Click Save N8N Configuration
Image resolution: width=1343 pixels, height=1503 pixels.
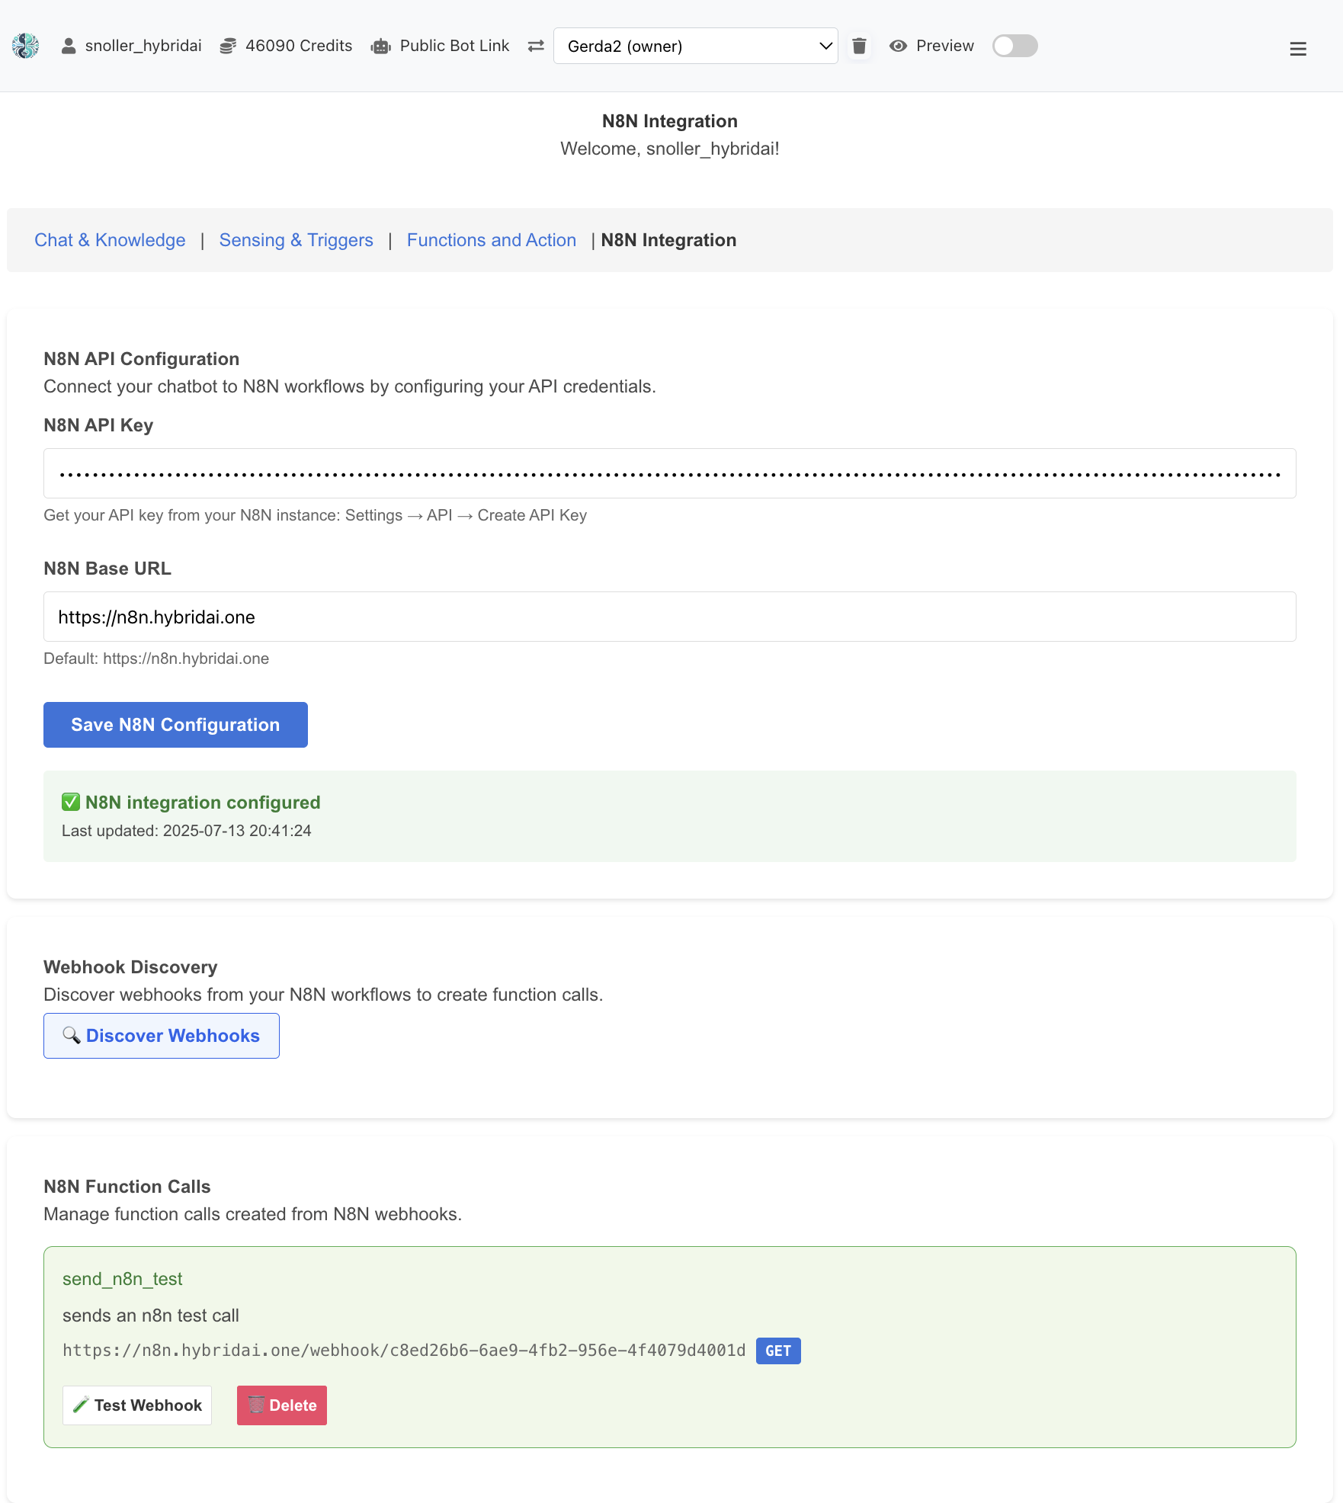(175, 724)
